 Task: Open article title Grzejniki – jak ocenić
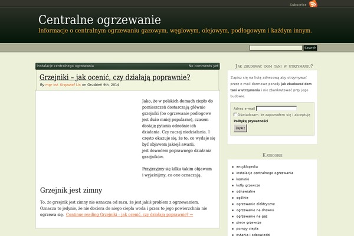tap(114, 77)
